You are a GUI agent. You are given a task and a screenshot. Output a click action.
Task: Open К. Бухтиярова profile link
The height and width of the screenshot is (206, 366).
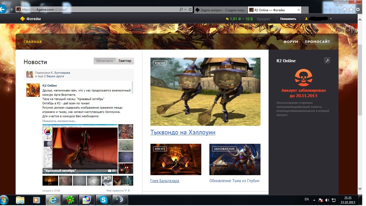tap(60, 73)
